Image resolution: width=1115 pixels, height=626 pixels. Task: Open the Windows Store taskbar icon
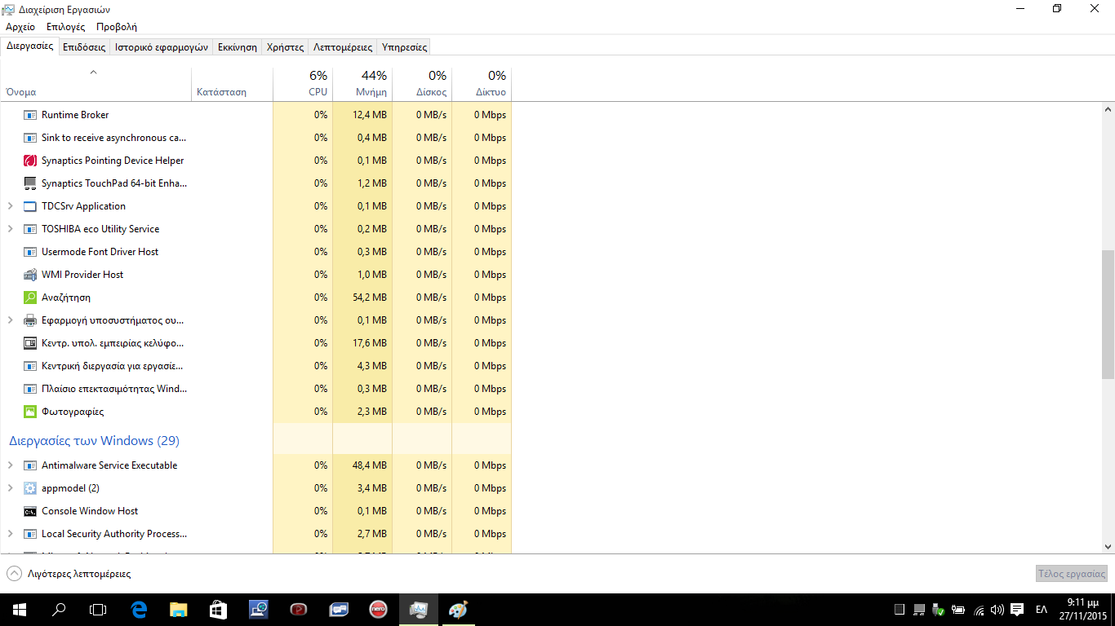click(218, 609)
